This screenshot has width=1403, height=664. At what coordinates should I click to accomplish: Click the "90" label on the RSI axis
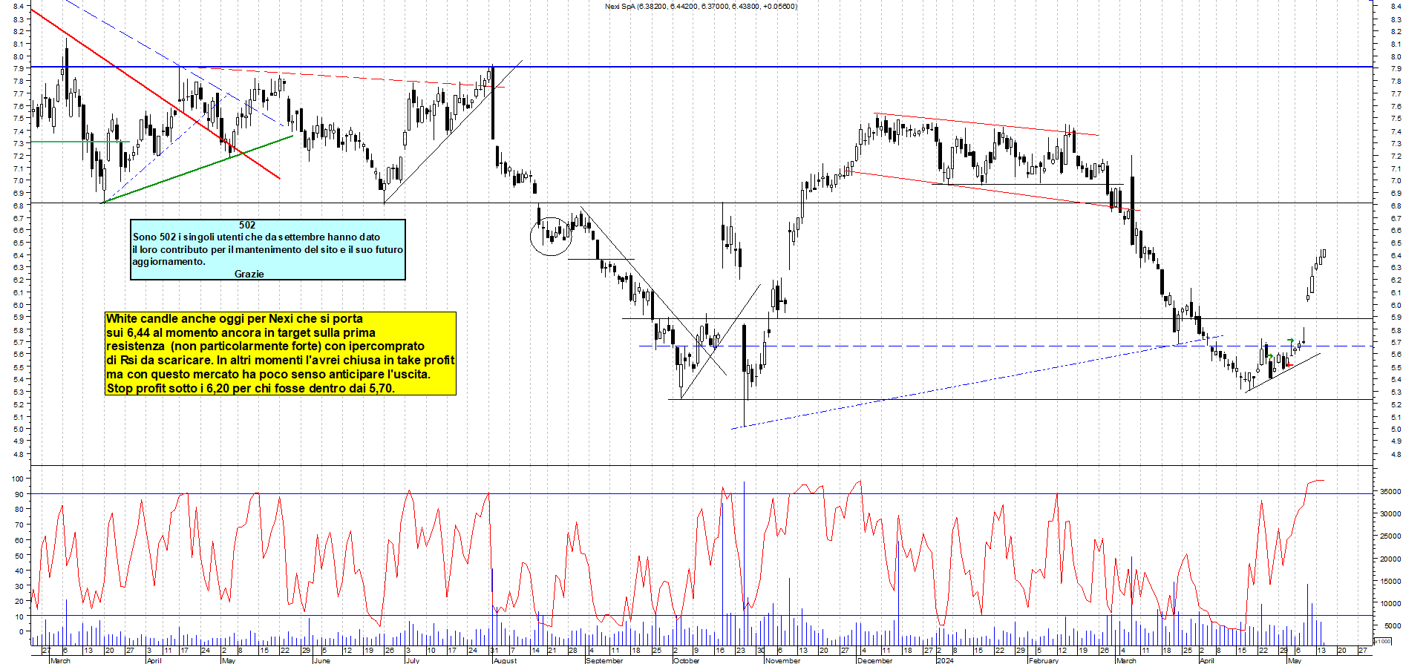pos(19,494)
